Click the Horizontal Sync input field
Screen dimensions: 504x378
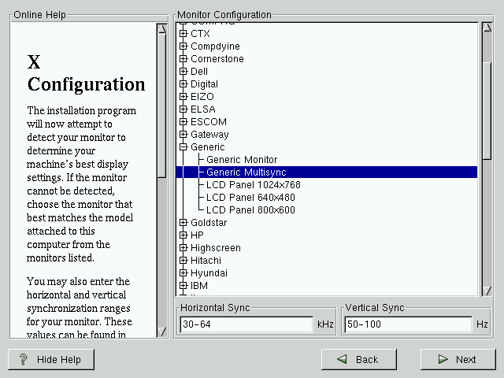click(246, 324)
